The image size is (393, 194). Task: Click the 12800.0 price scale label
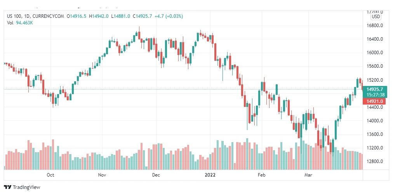point(374,161)
